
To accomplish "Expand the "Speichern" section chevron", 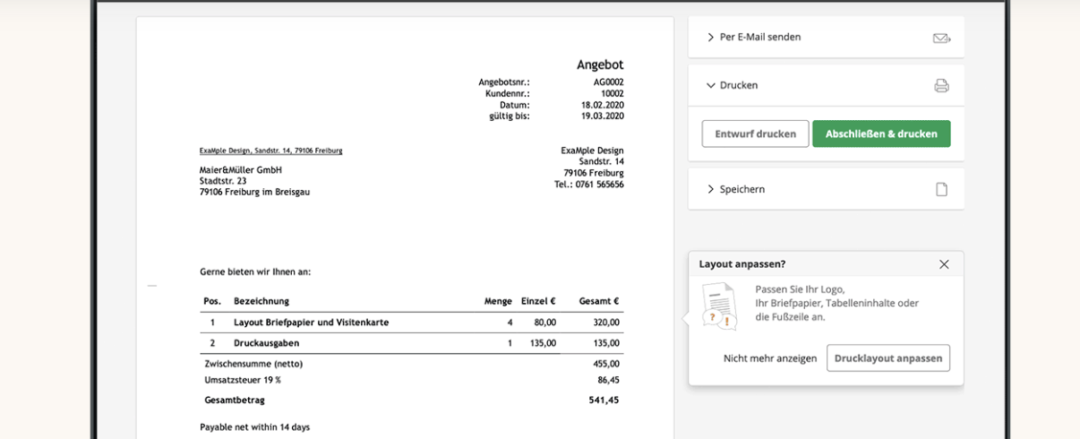I will [711, 189].
